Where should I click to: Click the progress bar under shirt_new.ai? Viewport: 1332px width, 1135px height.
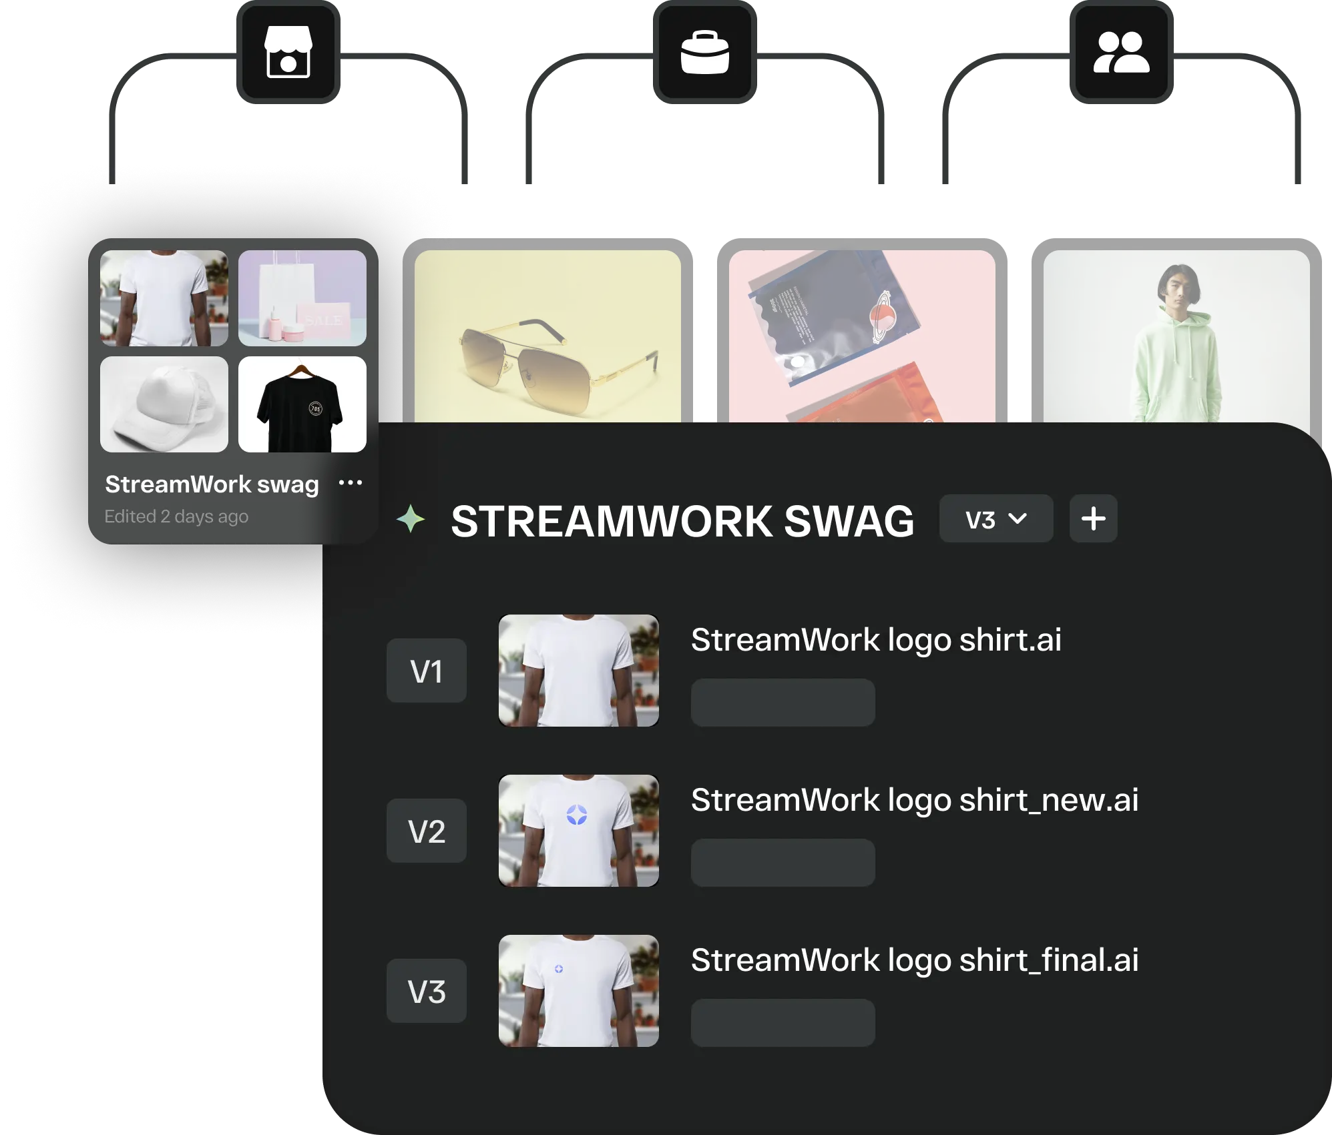coord(783,862)
